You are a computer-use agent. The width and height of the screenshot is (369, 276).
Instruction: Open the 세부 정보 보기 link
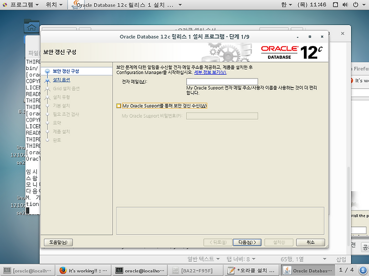point(210,72)
